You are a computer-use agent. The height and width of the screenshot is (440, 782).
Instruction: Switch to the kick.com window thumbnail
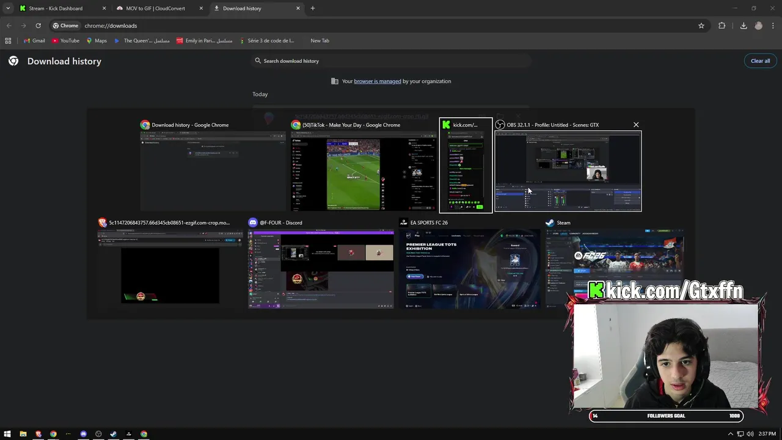(466, 165)
